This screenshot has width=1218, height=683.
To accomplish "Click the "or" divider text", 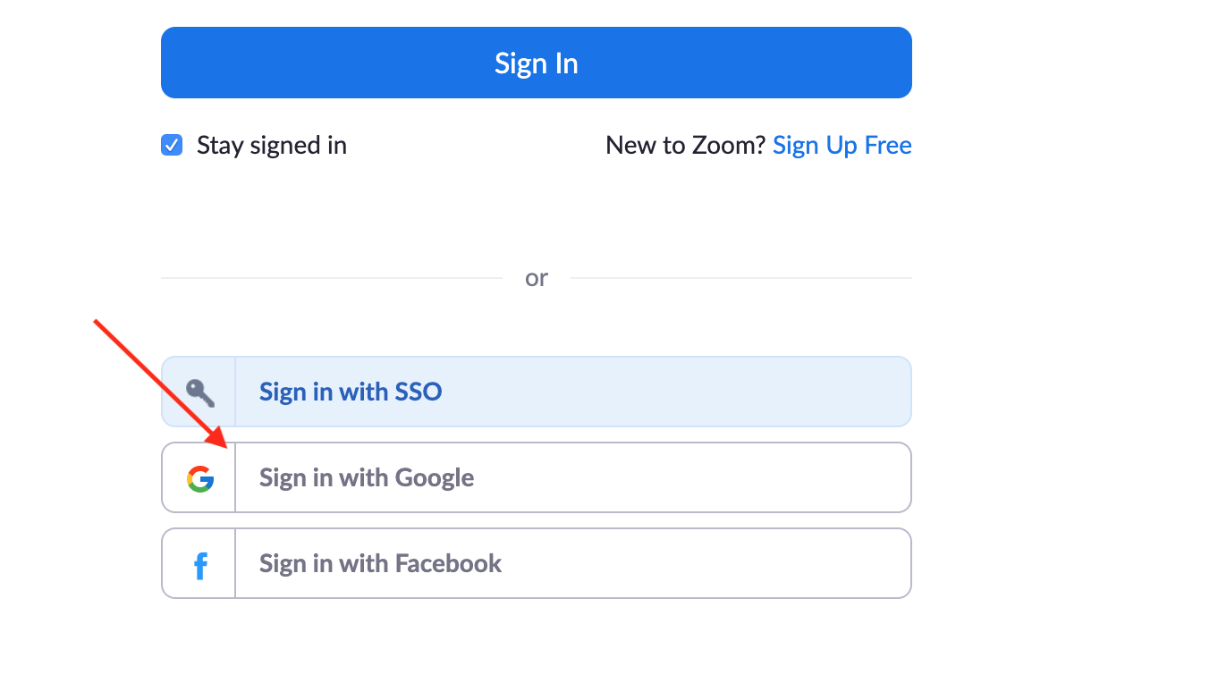I will click(537, 278).
